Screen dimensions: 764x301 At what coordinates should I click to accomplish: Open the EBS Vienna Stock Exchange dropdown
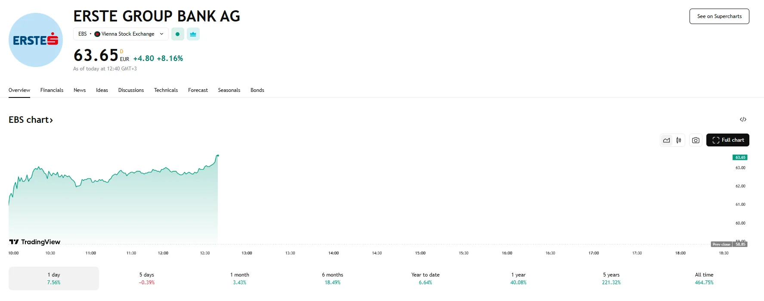121,34
